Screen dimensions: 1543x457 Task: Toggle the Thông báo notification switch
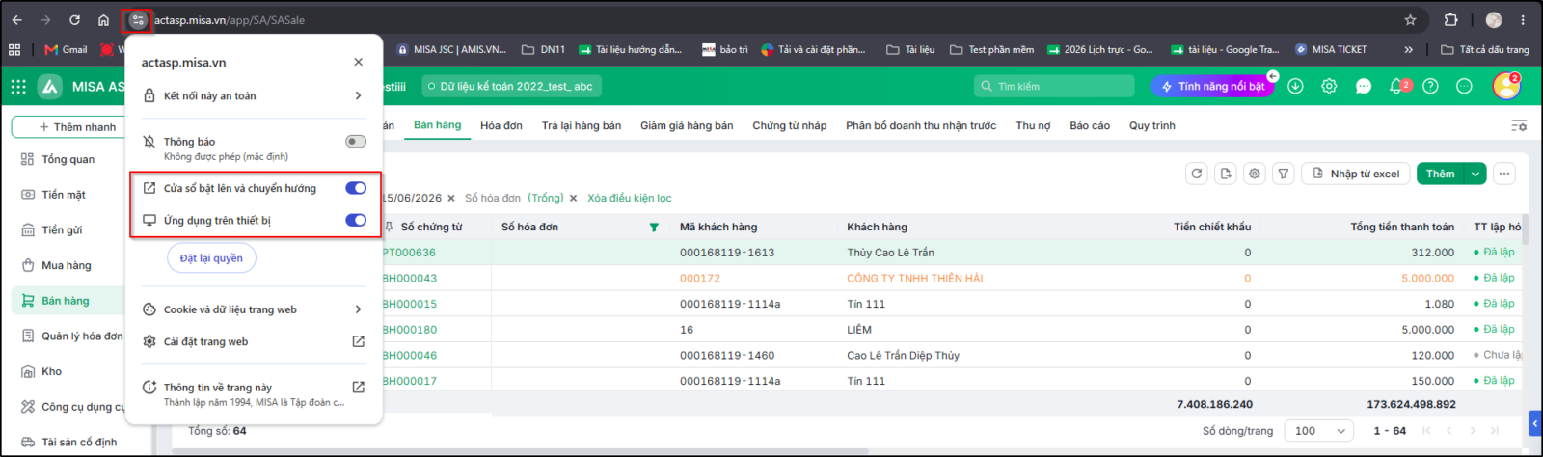click(x=356, y=142)
